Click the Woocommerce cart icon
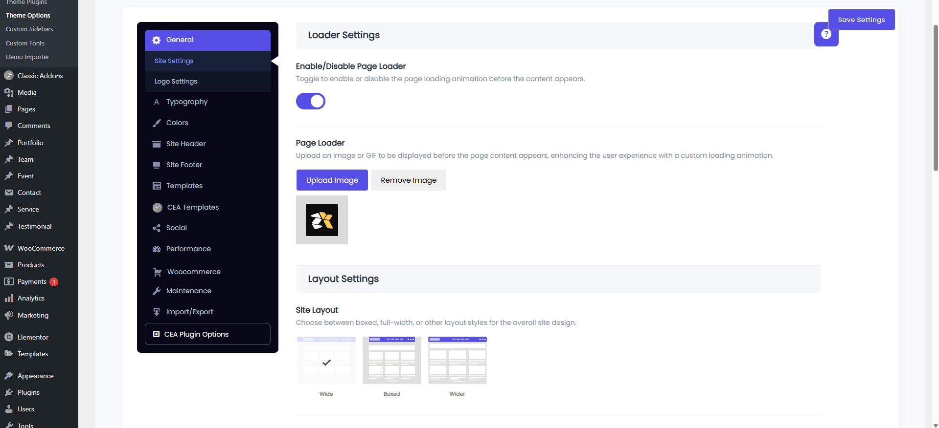Screen dimensions: 939x428 [x=157, y=272]
